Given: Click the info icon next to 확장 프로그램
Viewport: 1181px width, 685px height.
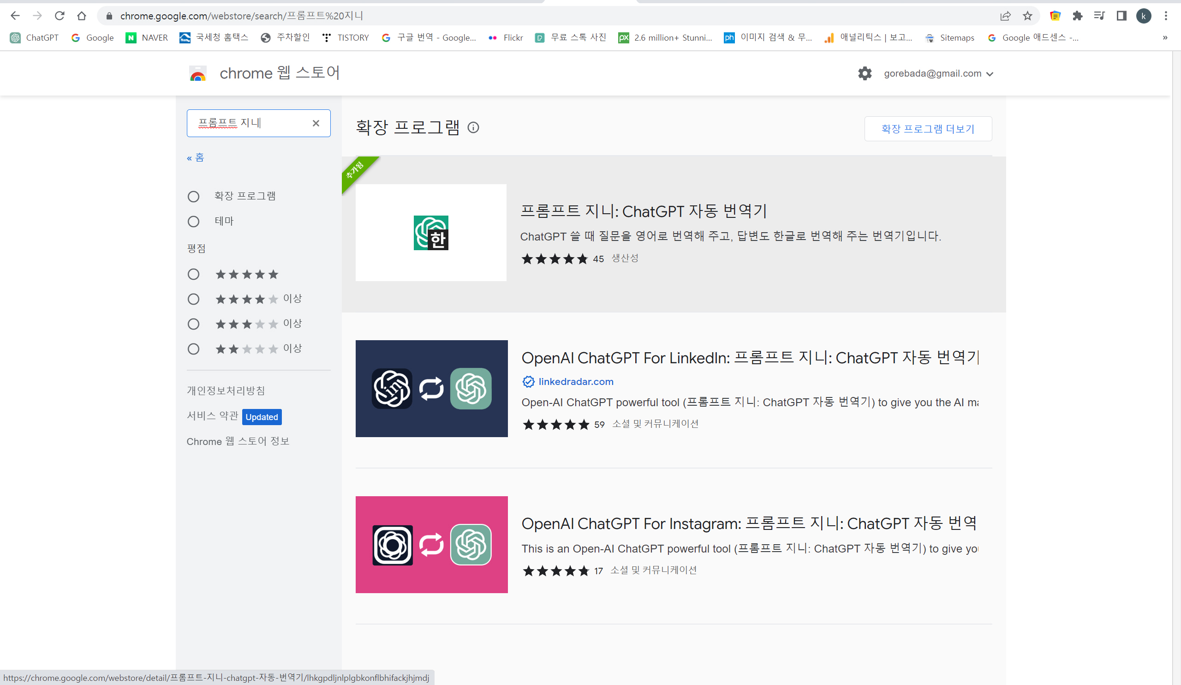Looking at the screenshot, I should coord(473,127).
